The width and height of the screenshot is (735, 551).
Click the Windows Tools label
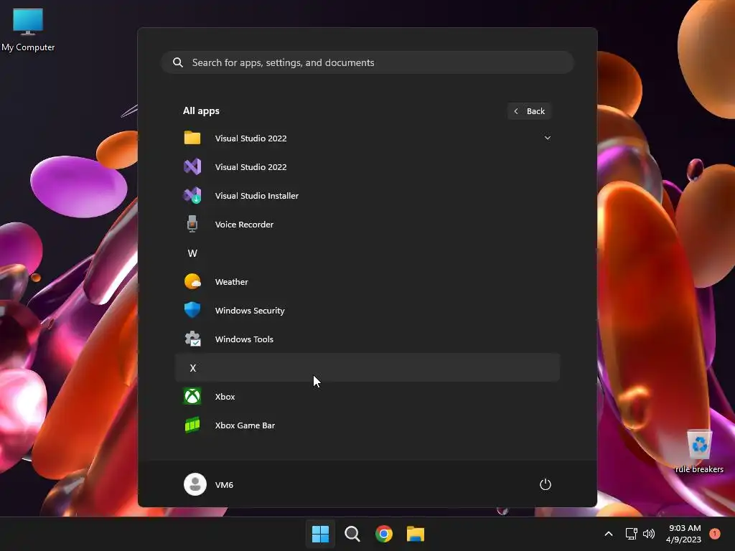244,339
